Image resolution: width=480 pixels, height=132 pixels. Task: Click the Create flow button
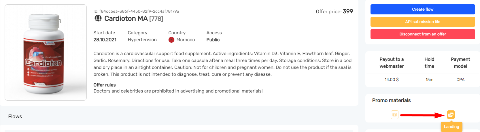[422, 9]
